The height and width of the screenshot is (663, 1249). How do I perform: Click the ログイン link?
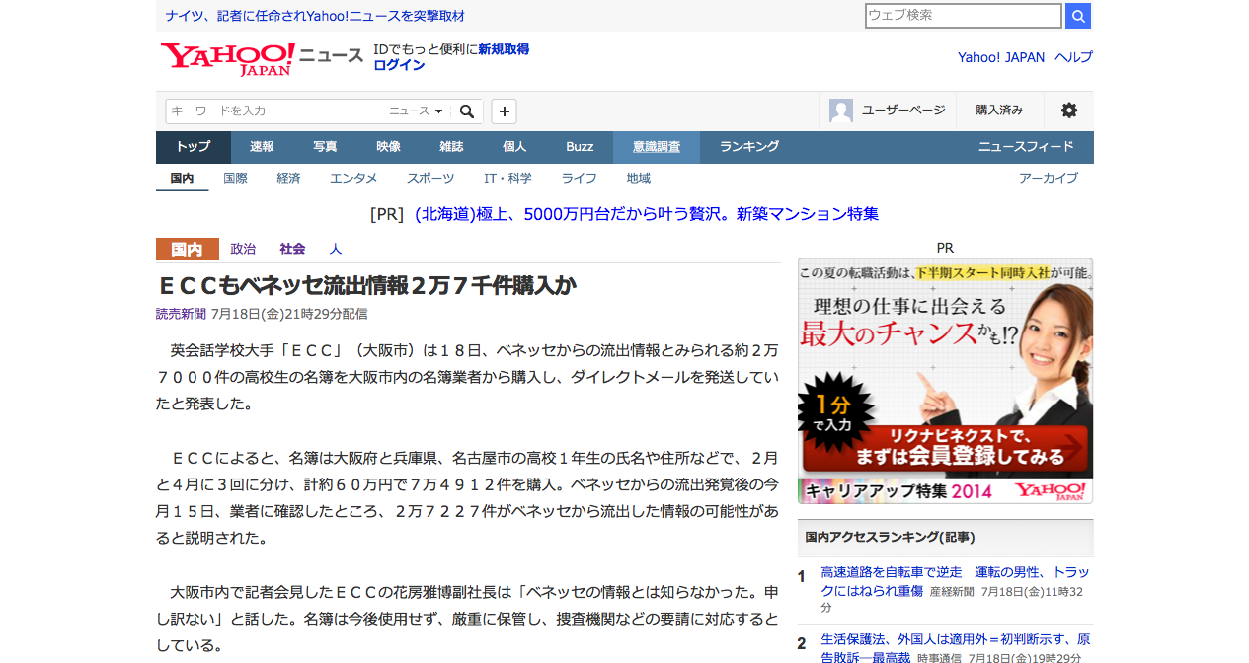(399, 65)
